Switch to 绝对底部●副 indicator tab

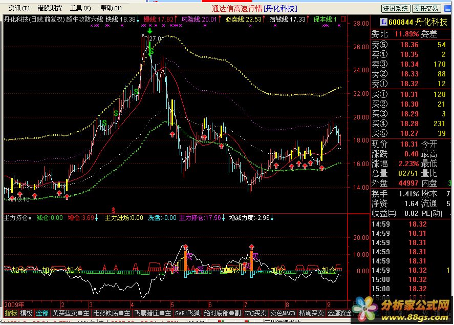click(222, 313)
